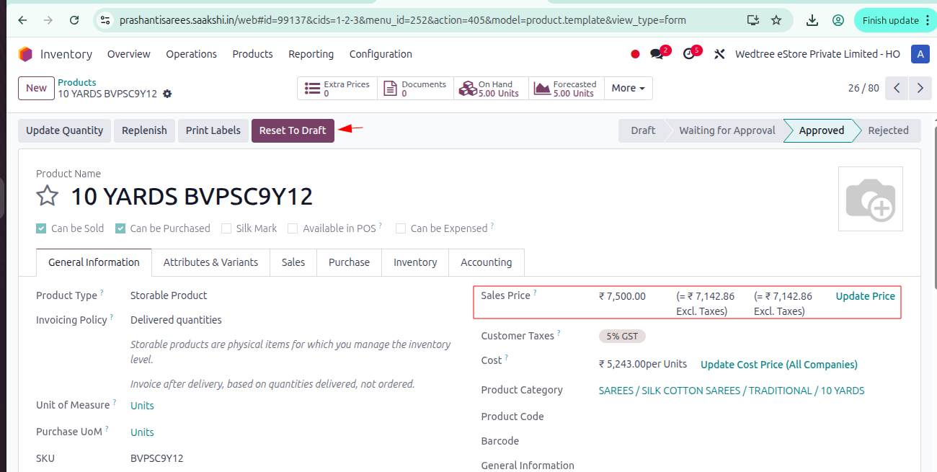Viewport: 937px width, 472px height.
Task: Click the New button
Action: pyautogui.click(x=36, y=88)
